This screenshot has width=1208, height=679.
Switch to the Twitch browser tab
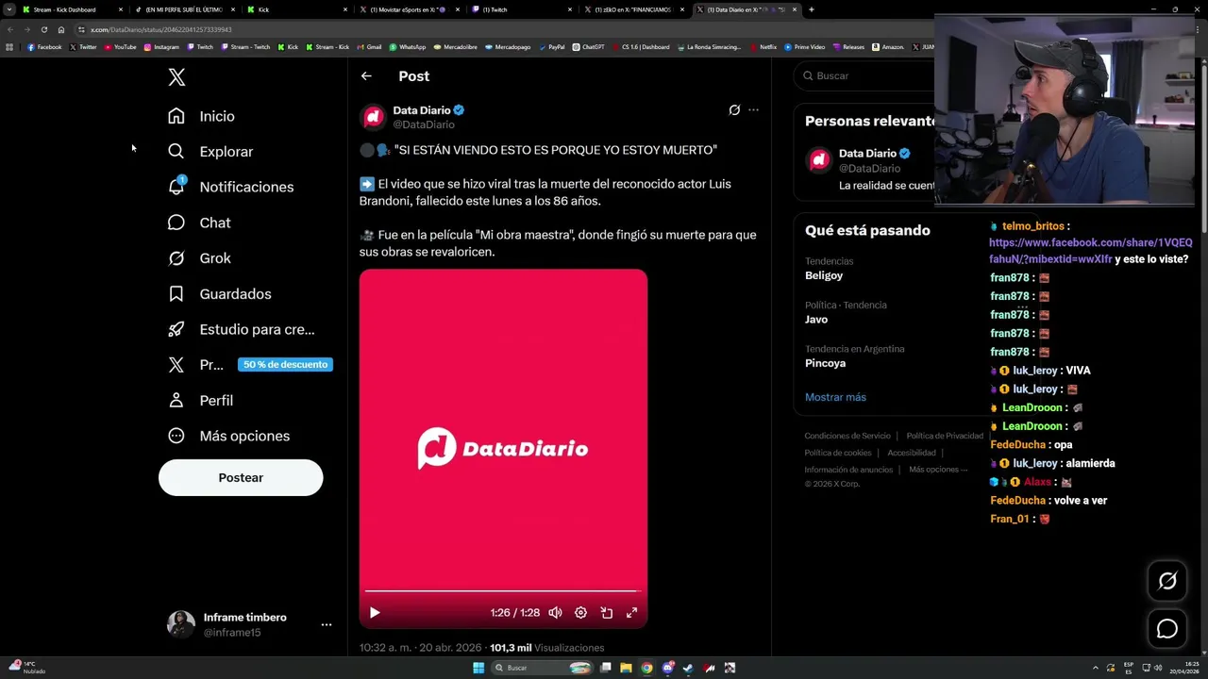(x=520, y=9)
